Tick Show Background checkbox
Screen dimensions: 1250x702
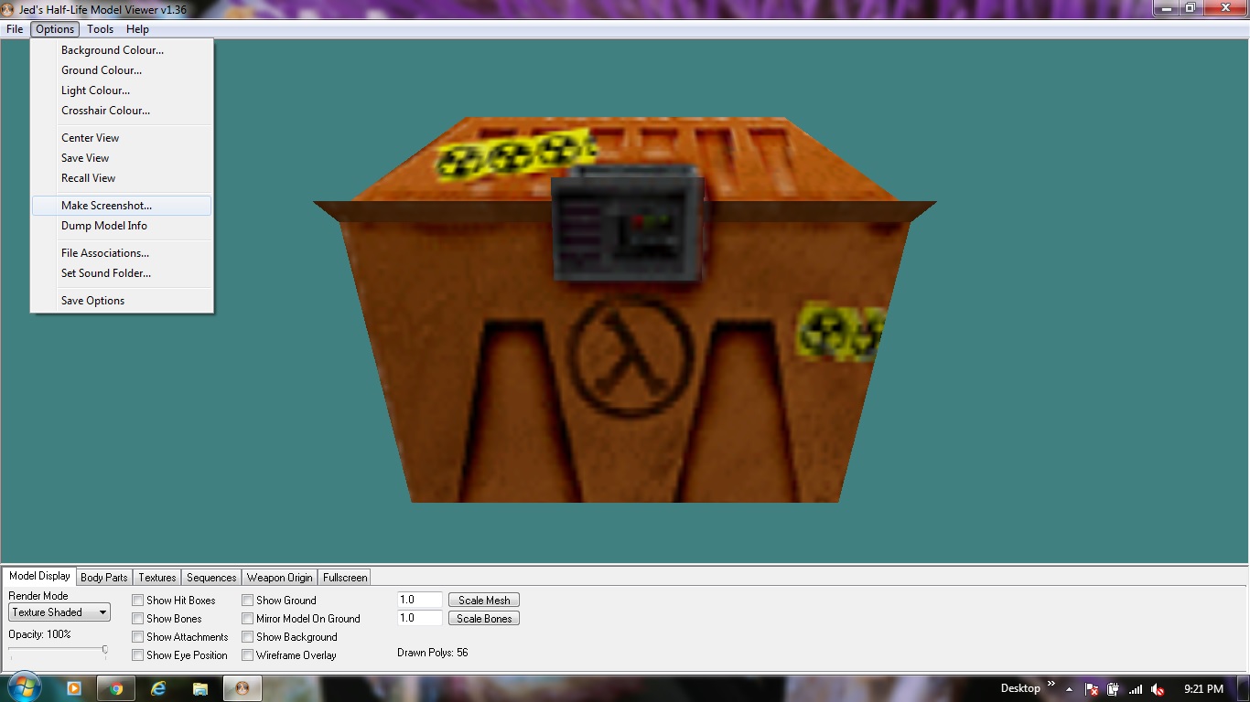coord(247,637)
